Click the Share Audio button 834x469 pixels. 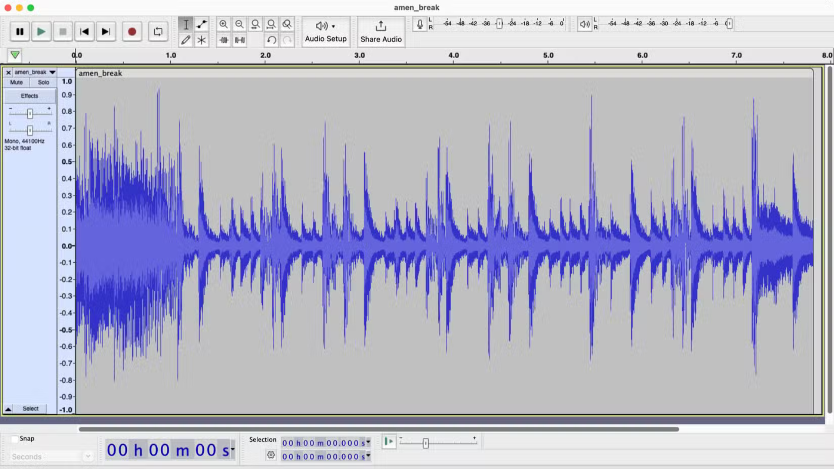[x=381, y=31]
